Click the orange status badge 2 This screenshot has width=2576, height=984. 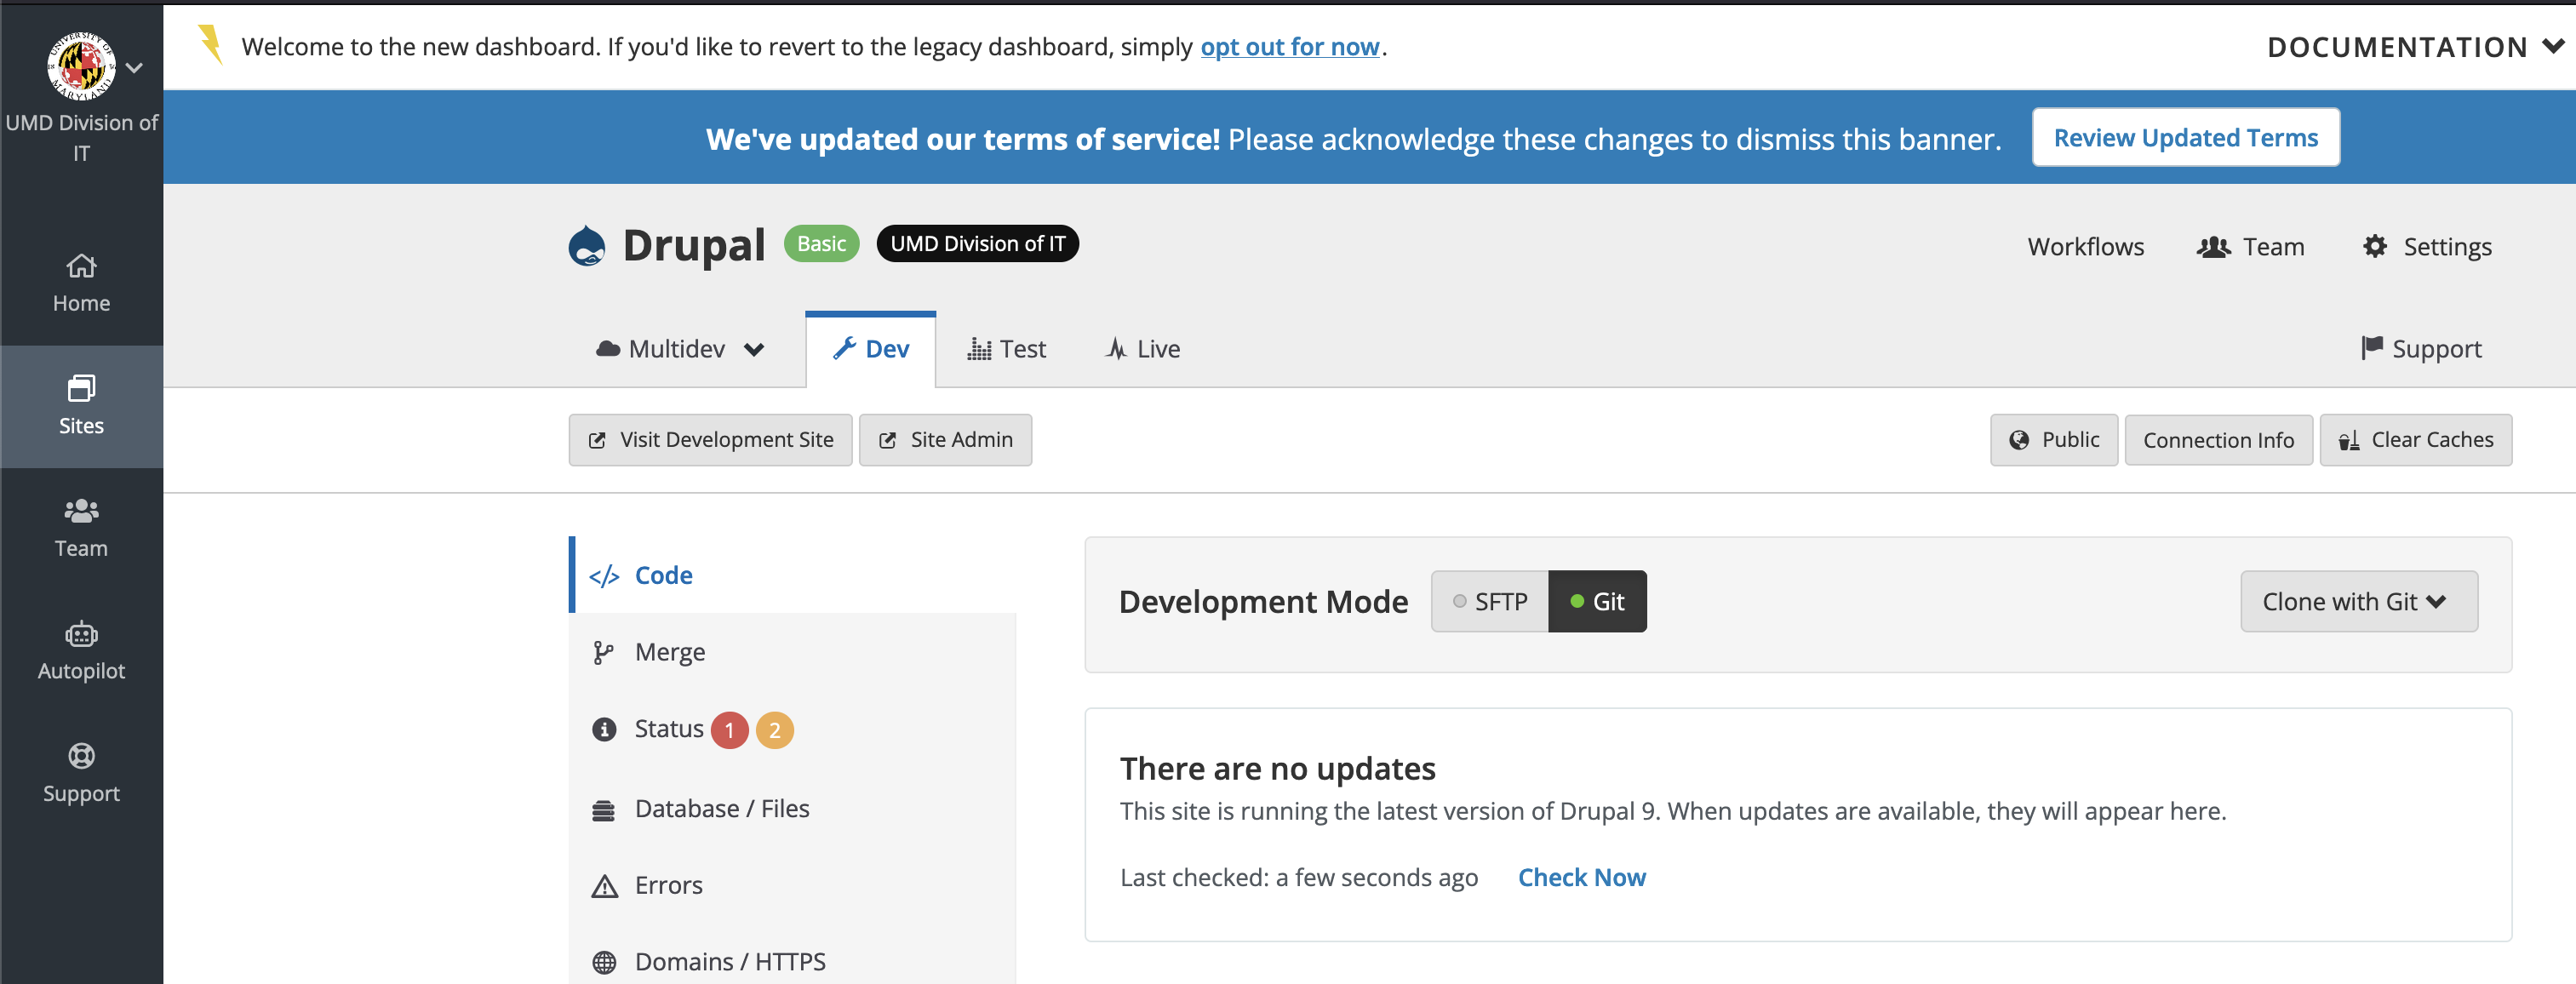[774, 730]
